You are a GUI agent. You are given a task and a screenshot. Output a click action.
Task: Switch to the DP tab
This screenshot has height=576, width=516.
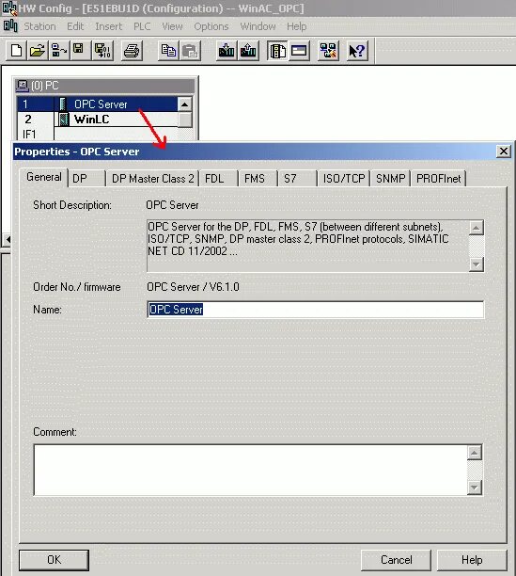click(86, 179)
